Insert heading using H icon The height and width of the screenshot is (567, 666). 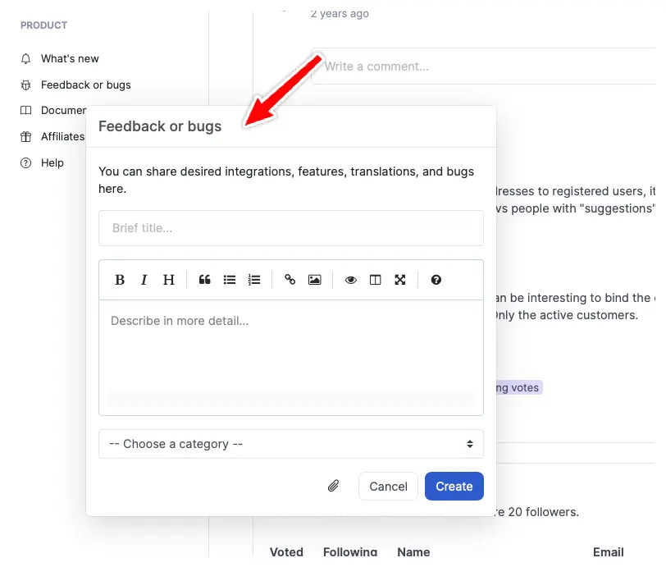(169, 280)
